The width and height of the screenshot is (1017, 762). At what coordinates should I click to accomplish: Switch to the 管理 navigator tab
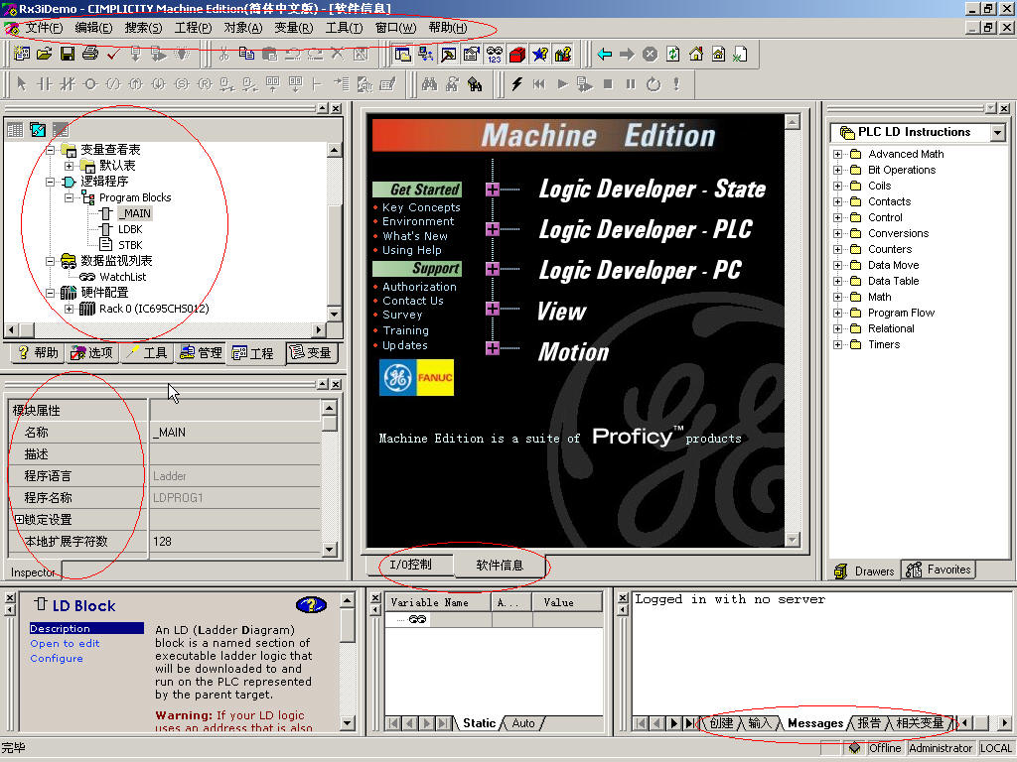[x=201, y=352]
